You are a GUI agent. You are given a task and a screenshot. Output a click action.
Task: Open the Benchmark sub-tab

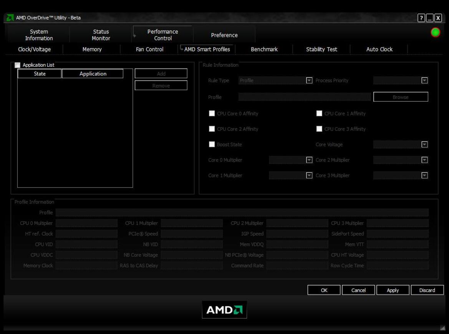click(x=264, y=49)
